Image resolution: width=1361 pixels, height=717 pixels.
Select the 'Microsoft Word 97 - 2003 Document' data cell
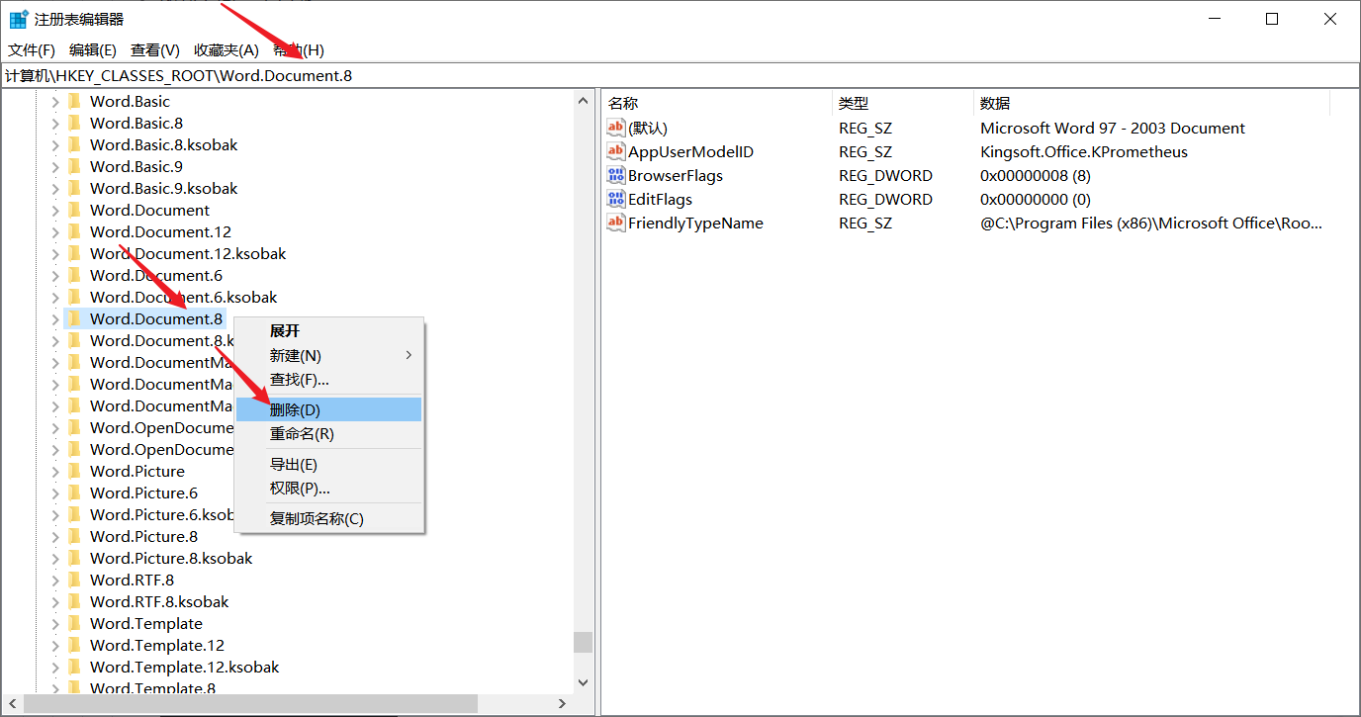coord(1113,128)
